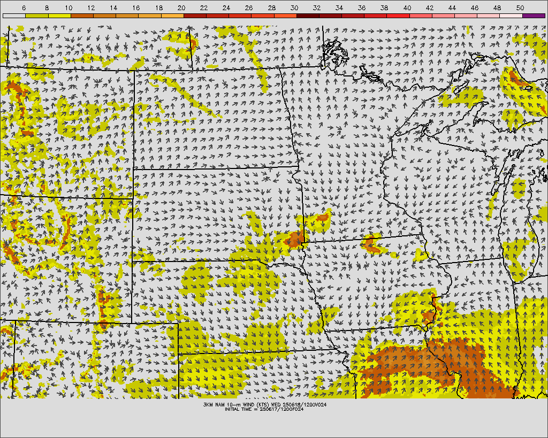Select the olive swatch between 6 and 8
The width and height of the screenshot is (548, 438).
point(37,16)
